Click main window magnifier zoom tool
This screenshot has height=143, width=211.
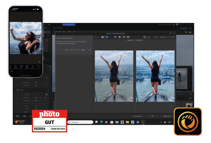point(186,32)
